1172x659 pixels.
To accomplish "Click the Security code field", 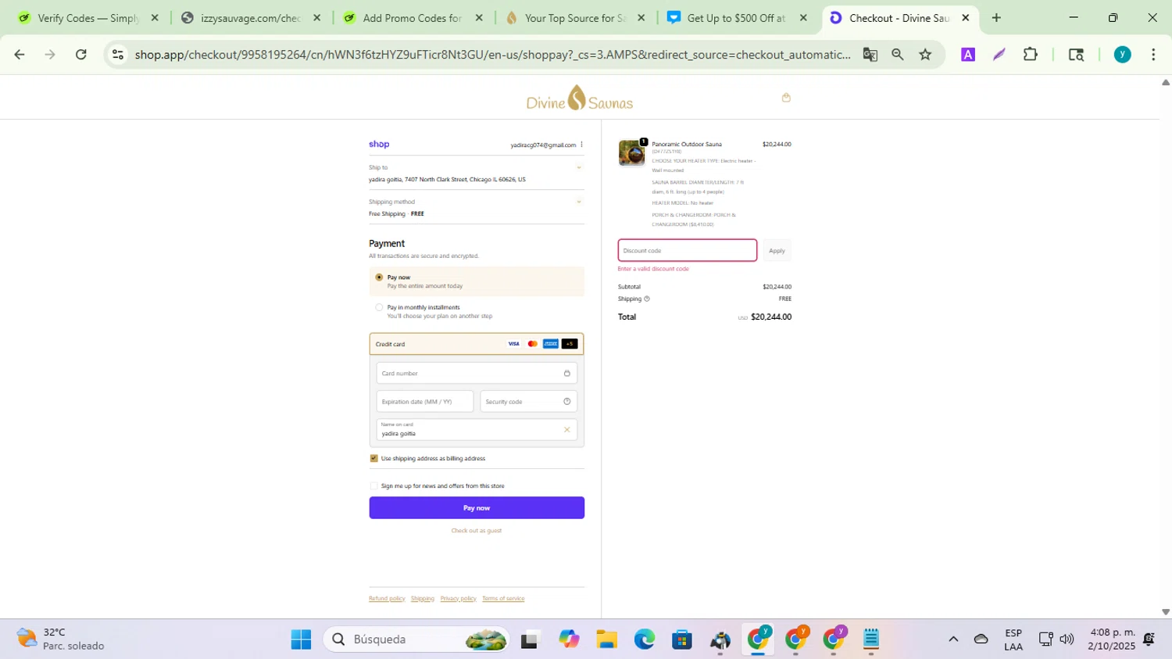I will tap(529, 402).
